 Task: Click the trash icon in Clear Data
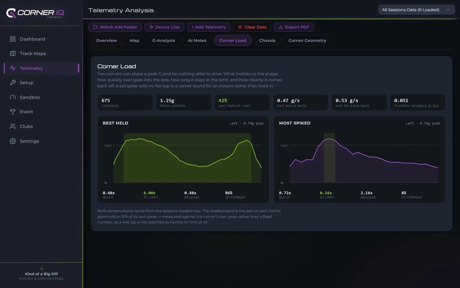pyautogui.click(x=240, y=27)
